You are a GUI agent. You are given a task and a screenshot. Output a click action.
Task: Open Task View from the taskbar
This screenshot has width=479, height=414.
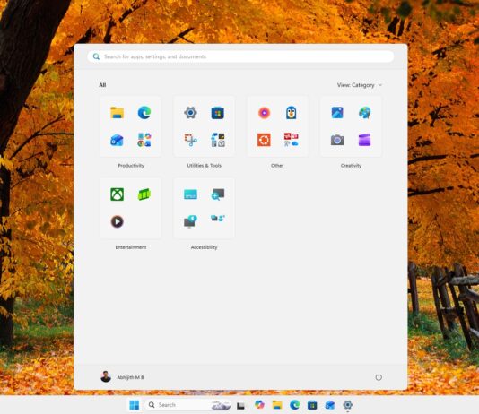click(x=240, y=405)
